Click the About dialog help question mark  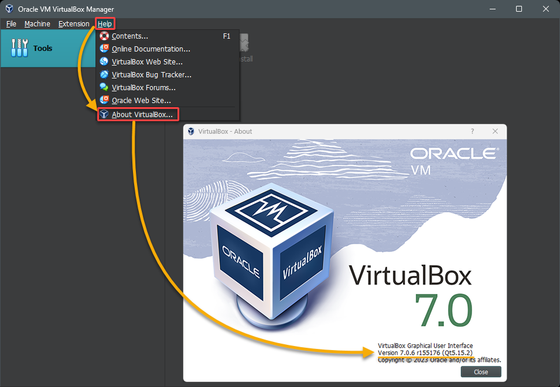(472, 131)
